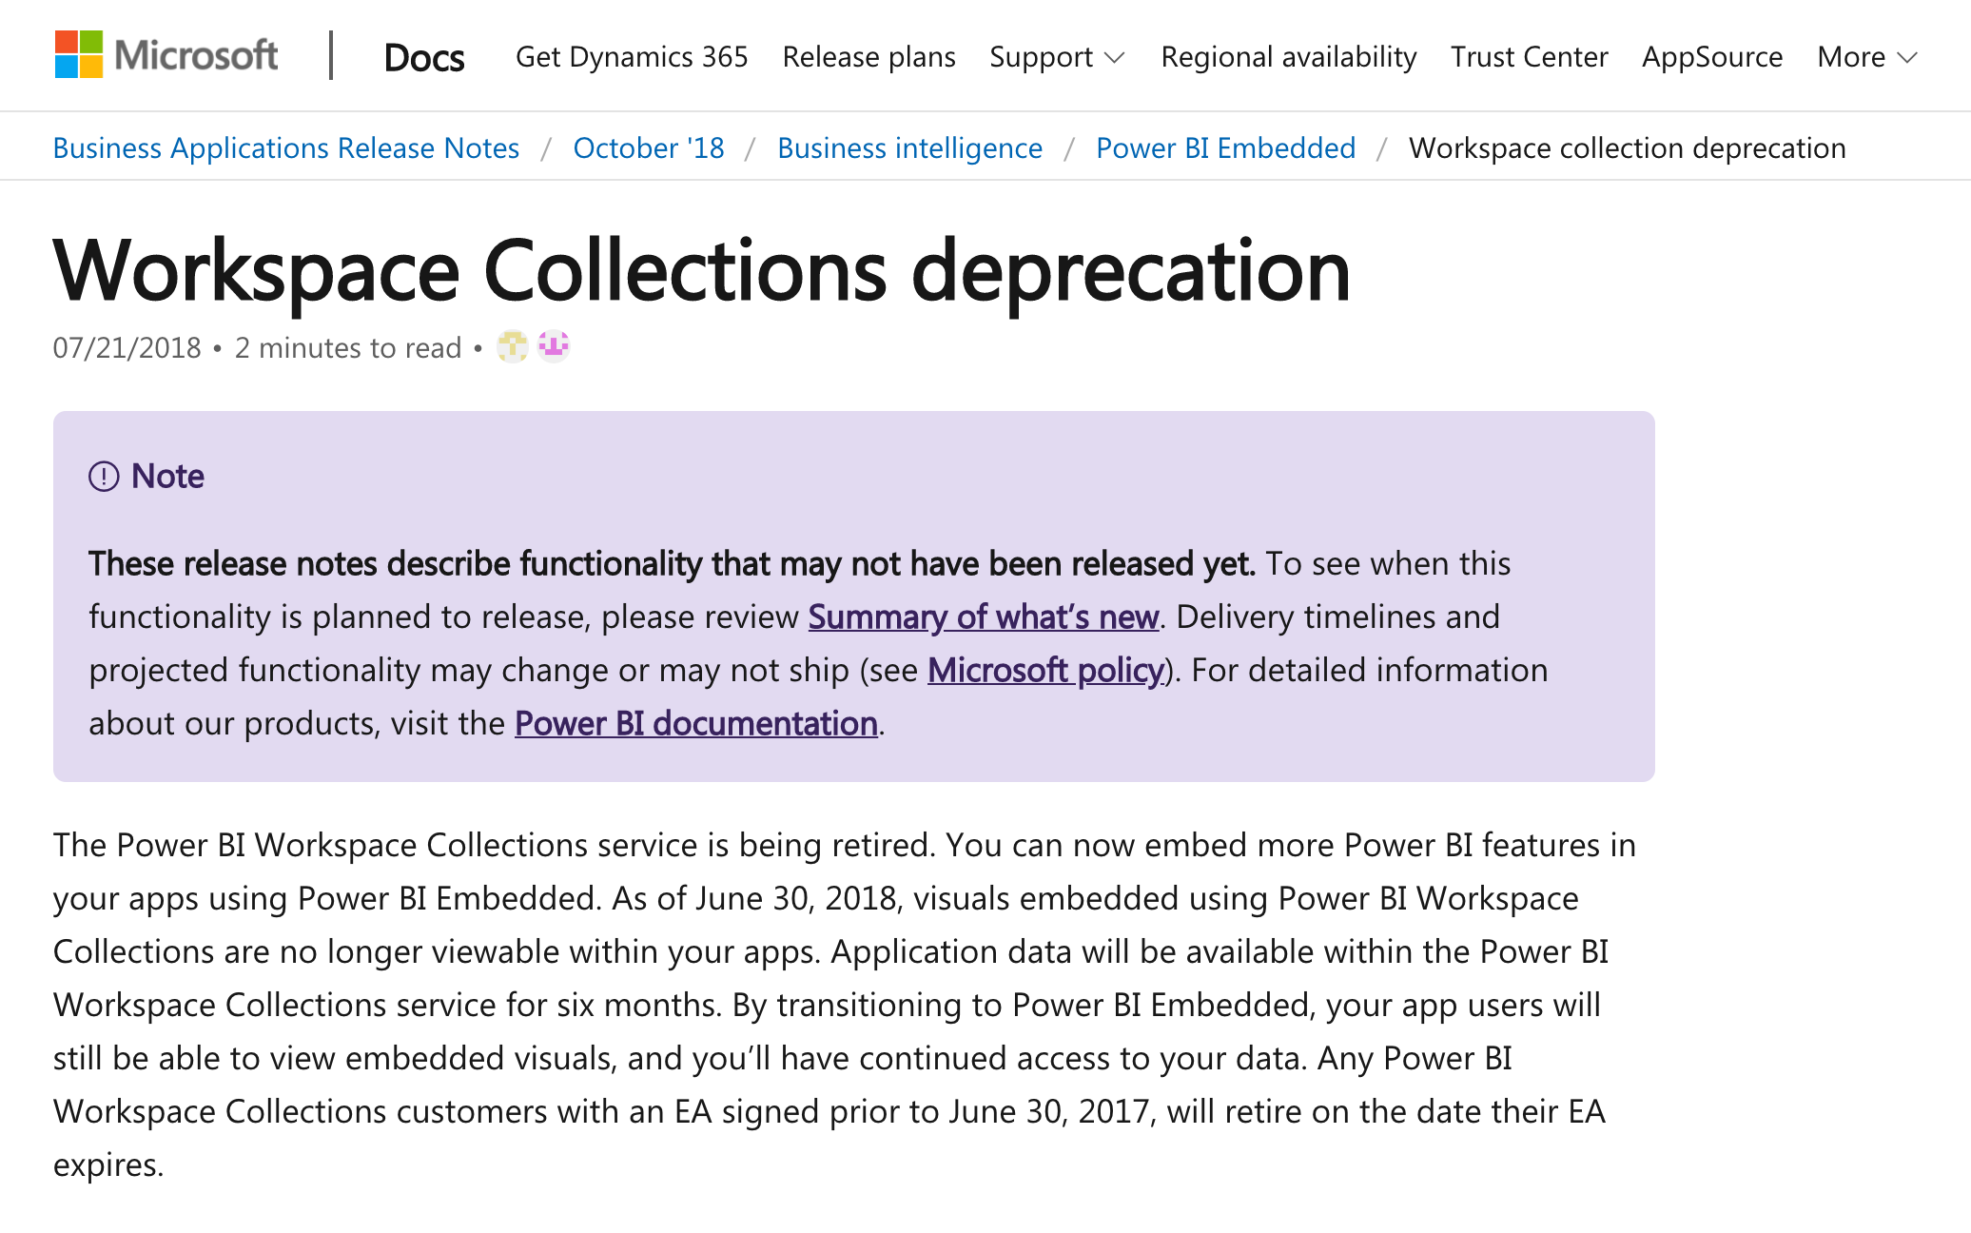Click the Note info icon
1971x1233 pixels.
[104, 476]
